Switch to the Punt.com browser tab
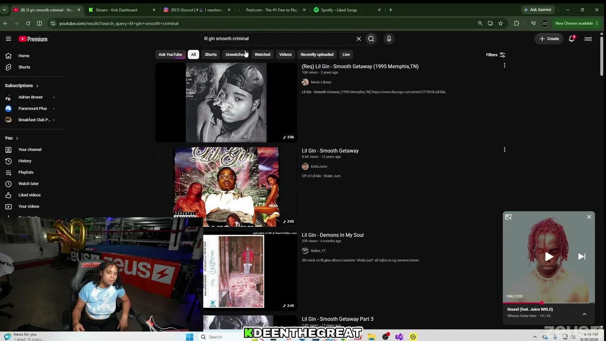The image size is (606, 341). click(x=271, y=10)
